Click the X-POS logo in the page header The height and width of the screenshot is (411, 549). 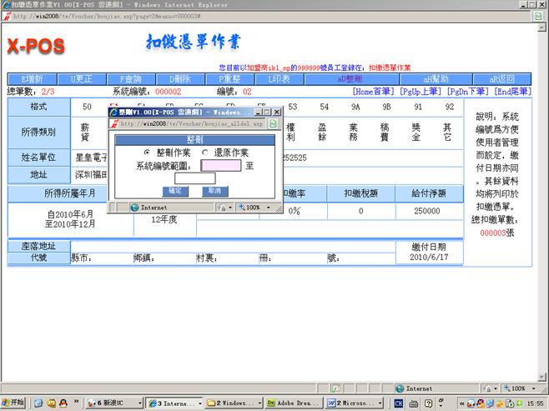click(x=36, y=48)
